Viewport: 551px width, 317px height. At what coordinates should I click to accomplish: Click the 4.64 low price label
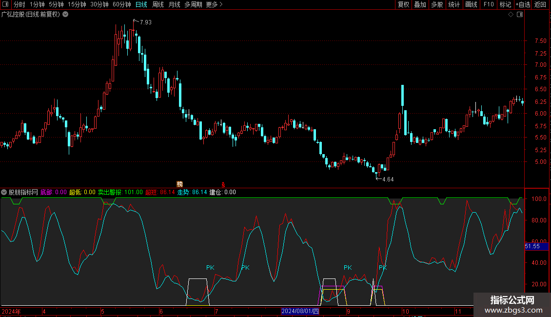[388, 179]
